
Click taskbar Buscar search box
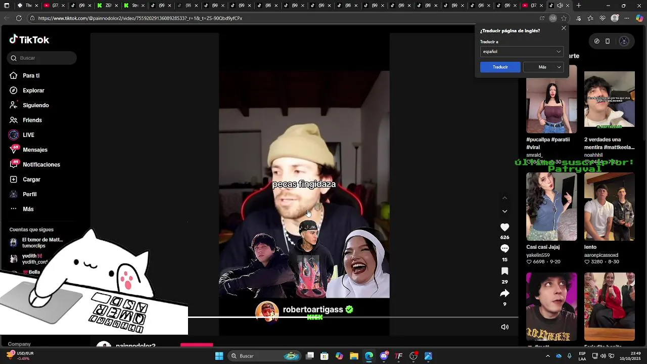tap(264, 356)
